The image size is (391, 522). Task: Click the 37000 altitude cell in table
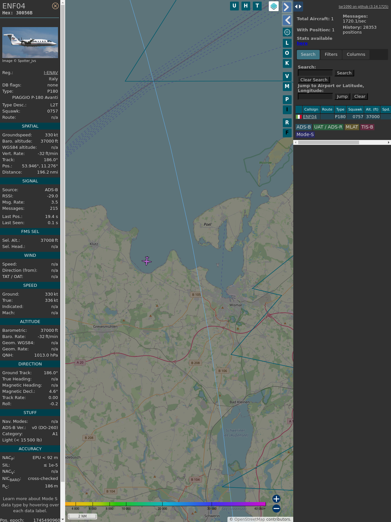tap(373, 117)
